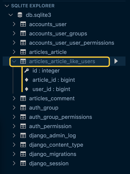Expand the accounts_user_user_permissions chevron
This screenshot has width=130, height=174.
14,43
